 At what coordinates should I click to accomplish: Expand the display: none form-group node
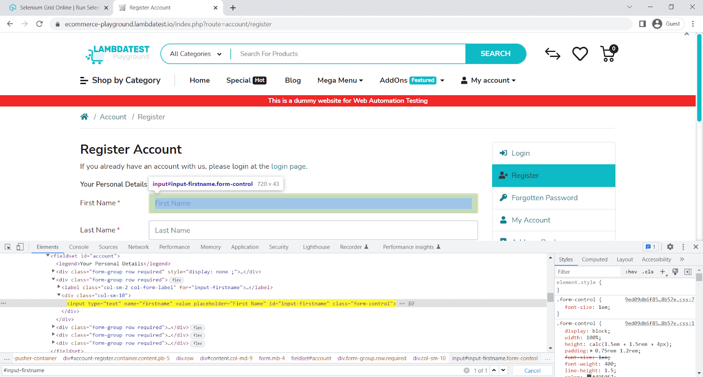pos(54,271)
